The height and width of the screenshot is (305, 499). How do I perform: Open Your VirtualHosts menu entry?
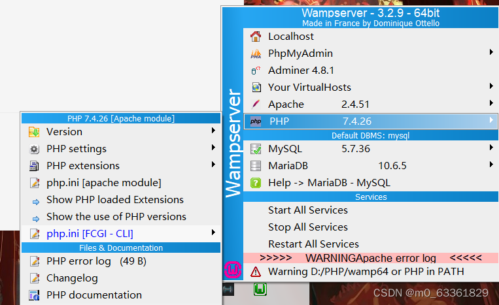coord(371,88)
